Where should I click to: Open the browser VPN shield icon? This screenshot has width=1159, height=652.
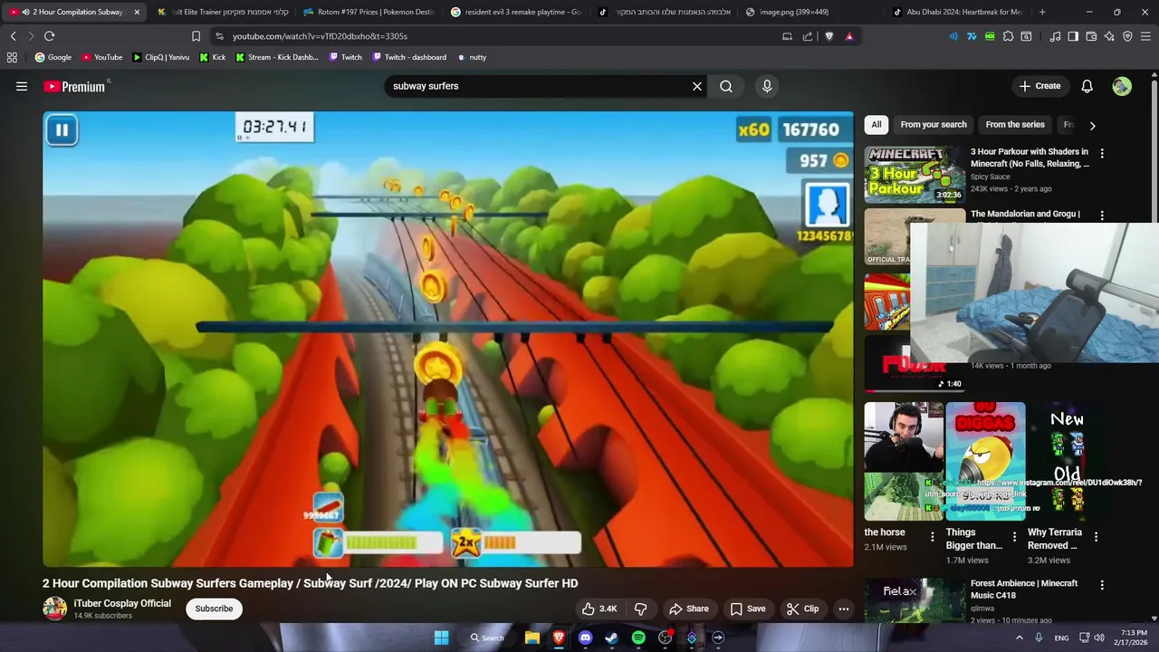click(1127, 36)
